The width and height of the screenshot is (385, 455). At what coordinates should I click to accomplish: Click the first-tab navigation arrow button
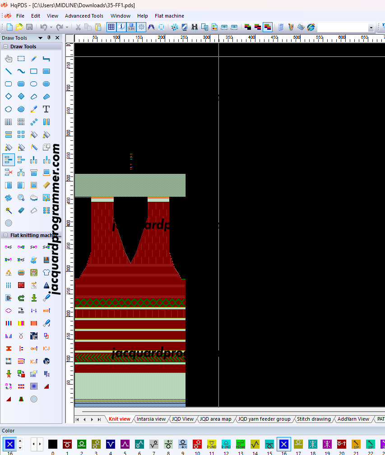(x=77, y=419)
